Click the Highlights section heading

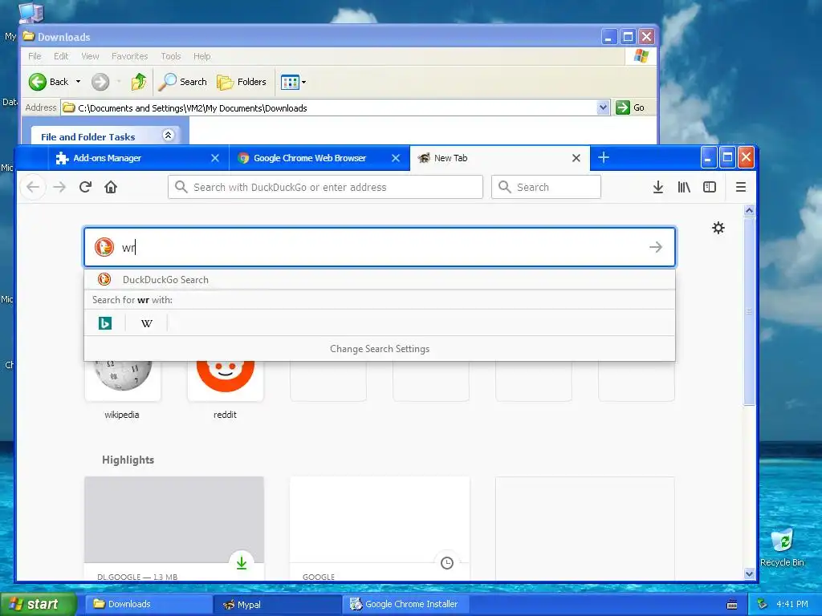pyautogui.click(x=128, y=460)
